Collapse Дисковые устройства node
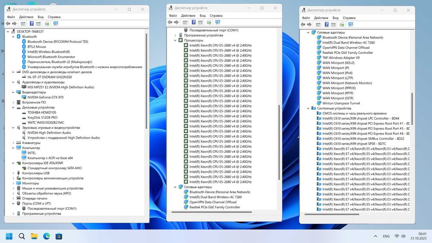Viewport: 432px width, 243px height. point(13,107)
